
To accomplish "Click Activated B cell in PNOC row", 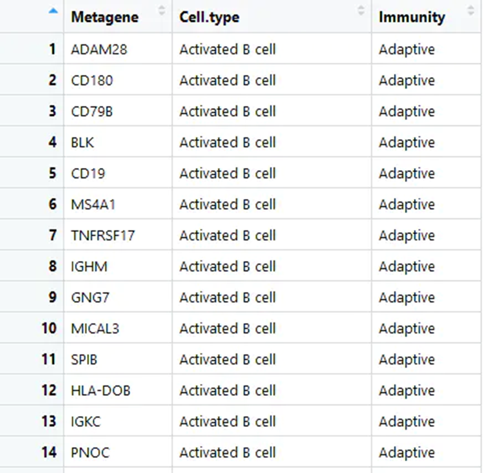I will 228,452.
